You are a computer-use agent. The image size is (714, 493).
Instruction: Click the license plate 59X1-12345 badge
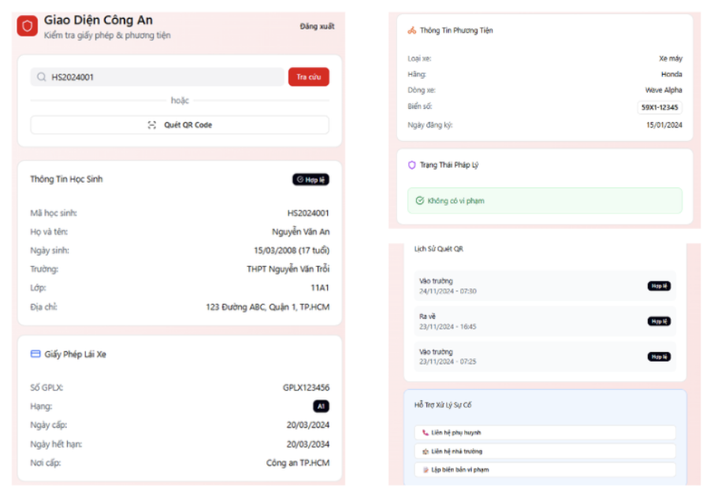tap(660, 108)
